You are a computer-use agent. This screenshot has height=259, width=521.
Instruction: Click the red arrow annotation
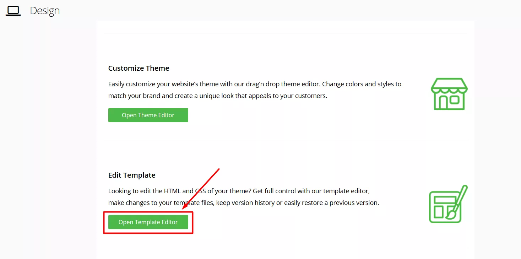click(x=201, y=189)
